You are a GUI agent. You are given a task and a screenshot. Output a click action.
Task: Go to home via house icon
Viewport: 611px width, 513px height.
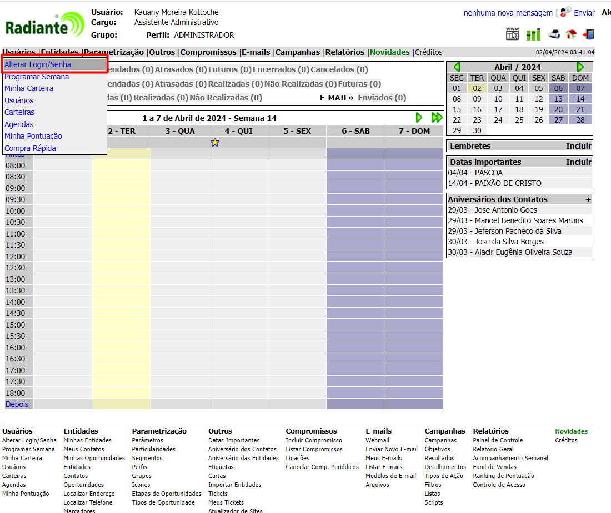pyautogui.click(x=571, y=34)
